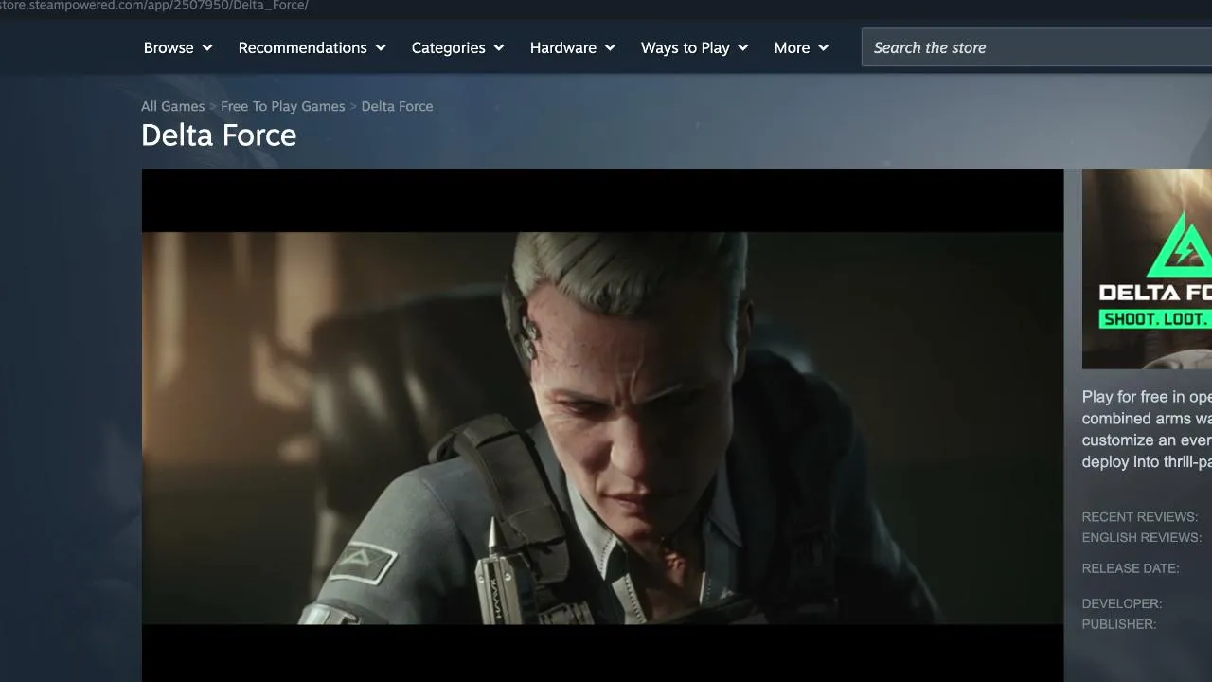
Task: Expand the Categories dropdown chevron
Action: pyautogui.click(x=499, y=48)
